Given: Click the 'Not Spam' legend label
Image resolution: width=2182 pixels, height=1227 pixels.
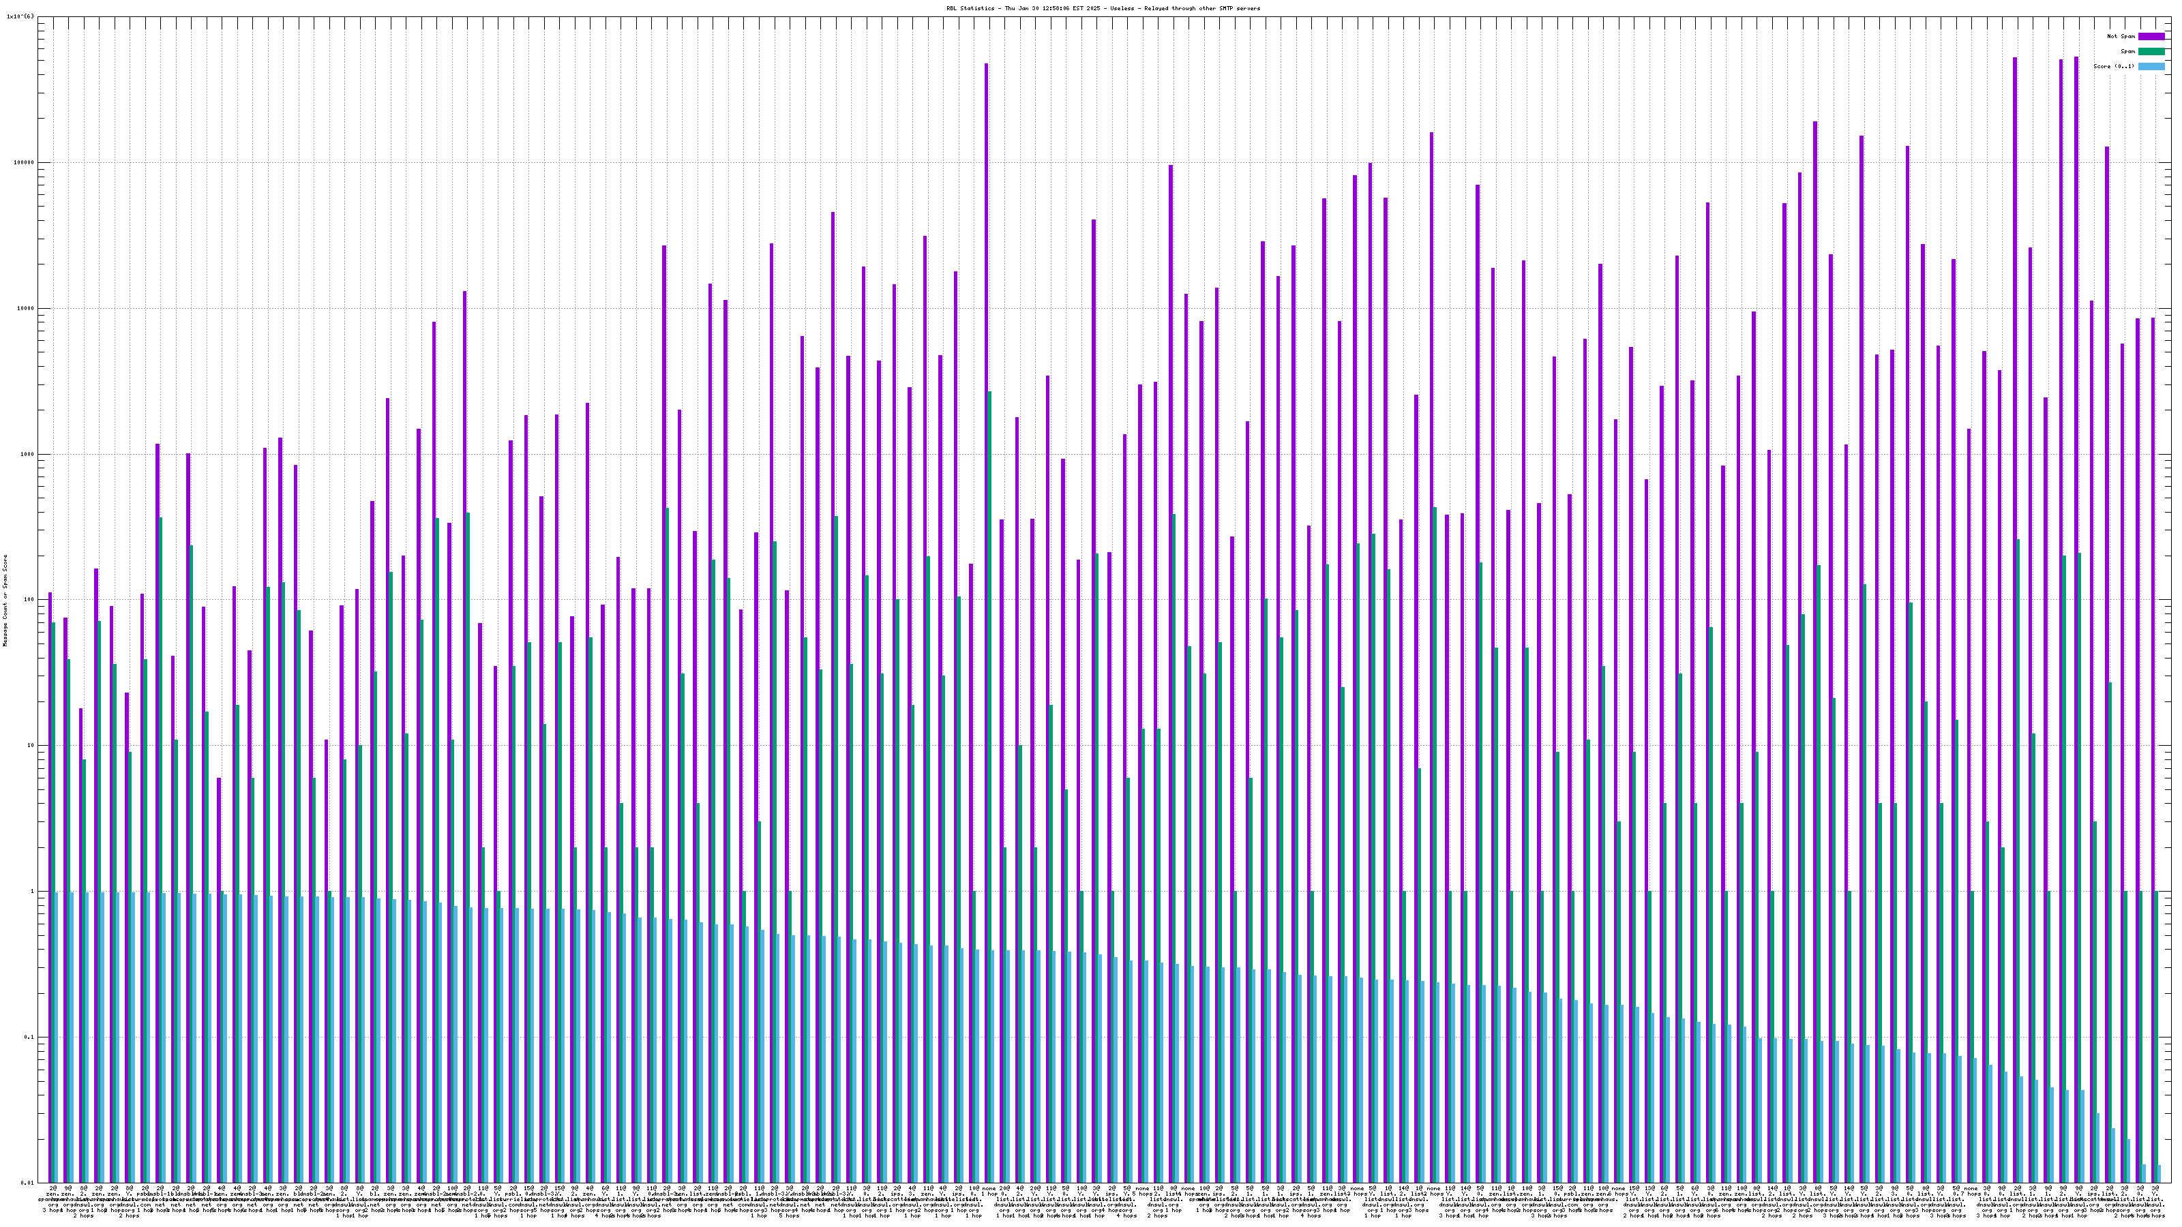Looking at the screenshot, I should (x=2121, y=36).
